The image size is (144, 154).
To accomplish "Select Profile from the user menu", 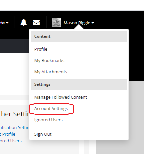I will [41, 49].
